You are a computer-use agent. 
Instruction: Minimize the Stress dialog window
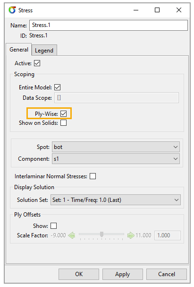136,10
